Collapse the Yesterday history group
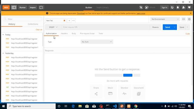 tap(3, 53)
